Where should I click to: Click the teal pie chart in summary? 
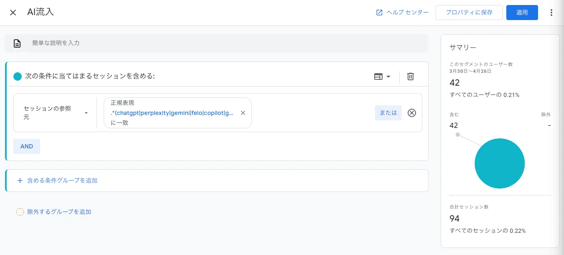499,163
